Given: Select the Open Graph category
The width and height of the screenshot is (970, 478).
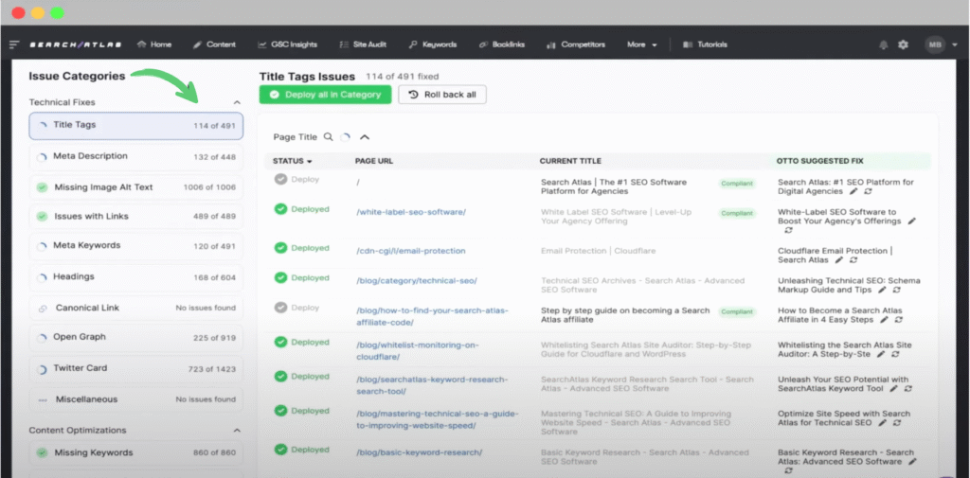Looking at the screenshot, I should pos(136,338).
